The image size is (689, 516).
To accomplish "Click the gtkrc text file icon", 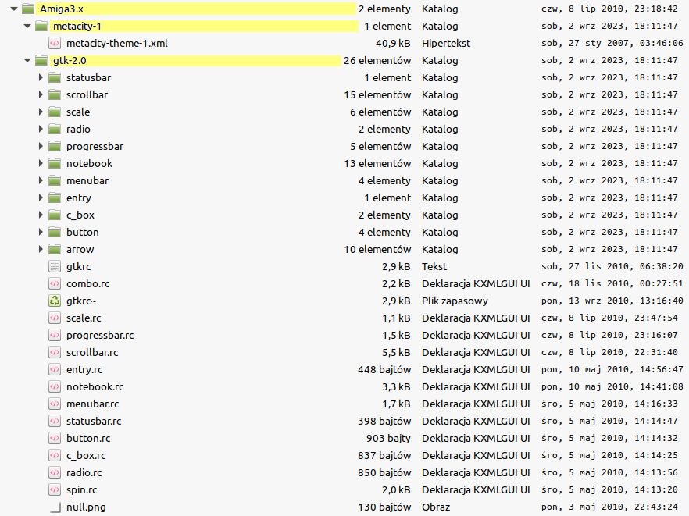I will tap(55, 266).
